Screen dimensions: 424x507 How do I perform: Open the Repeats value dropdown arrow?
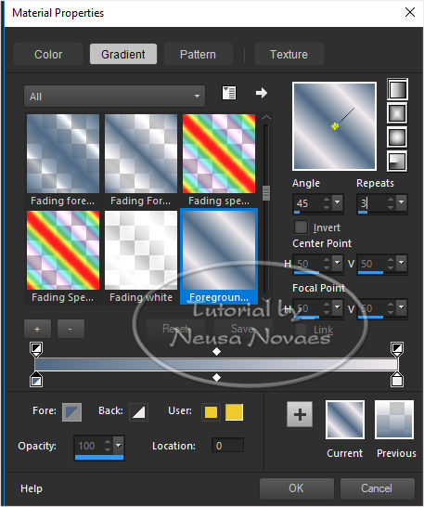click(402, 202)
